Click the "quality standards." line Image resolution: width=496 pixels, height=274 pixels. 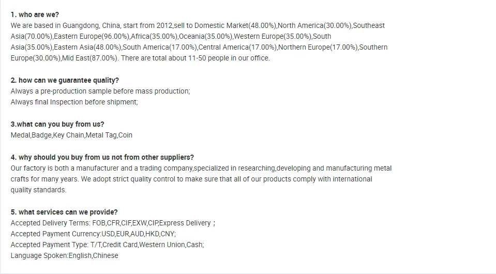pyautogui.click(x=38, y=190)
